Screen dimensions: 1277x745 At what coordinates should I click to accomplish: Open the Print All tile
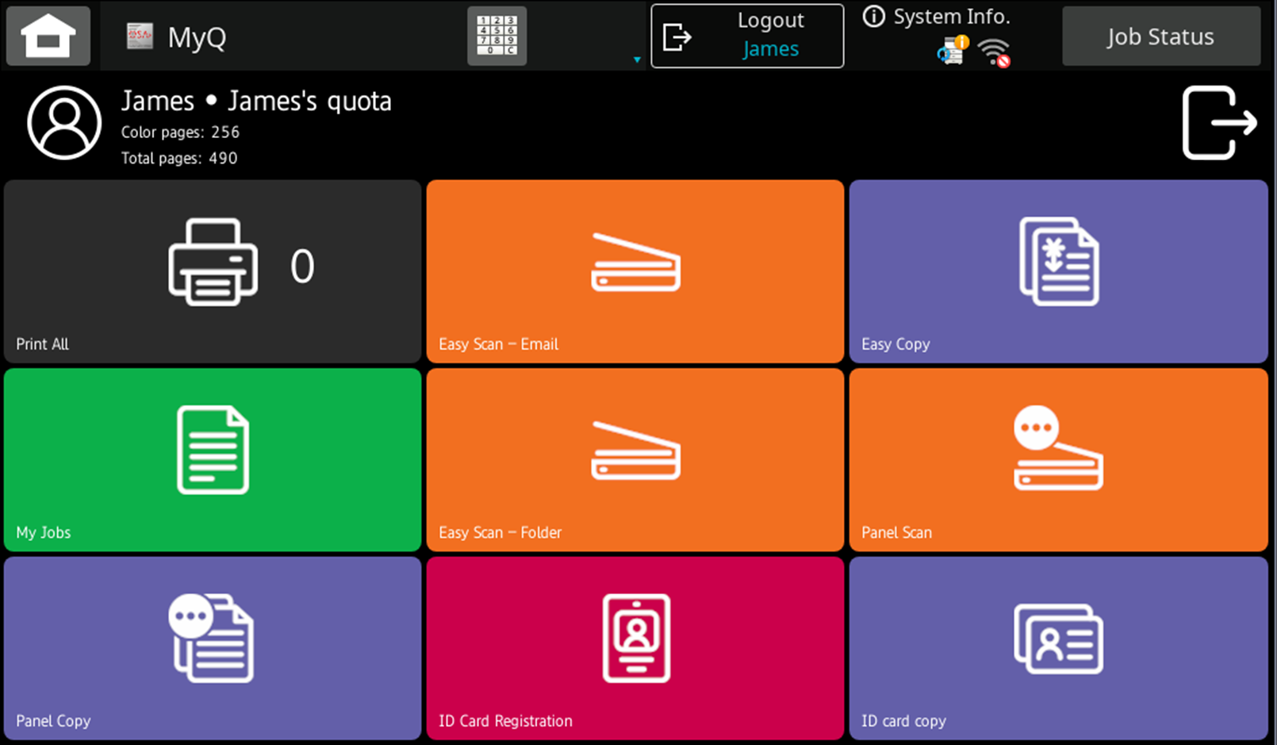pos(213,271)
